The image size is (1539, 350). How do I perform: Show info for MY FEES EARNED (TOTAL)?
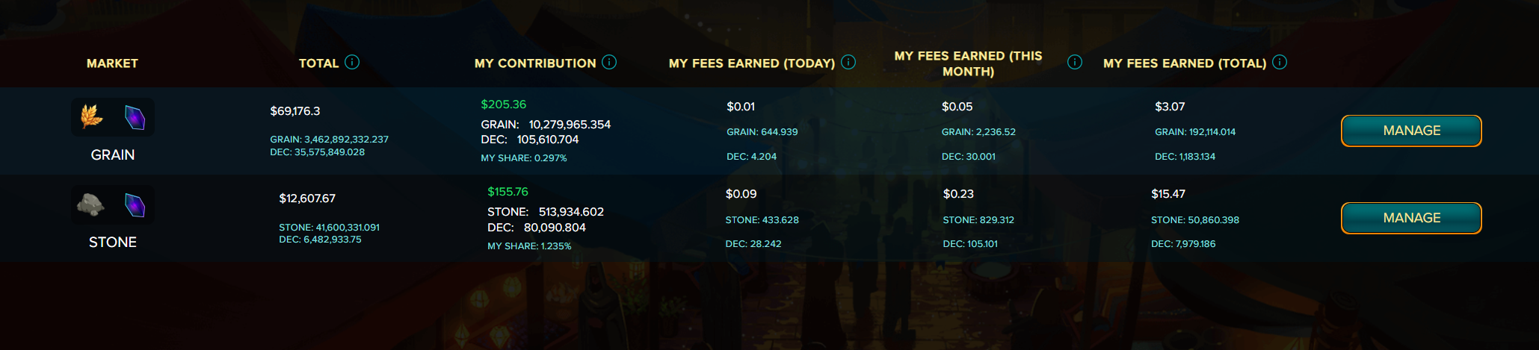(x=1280, y=62)
